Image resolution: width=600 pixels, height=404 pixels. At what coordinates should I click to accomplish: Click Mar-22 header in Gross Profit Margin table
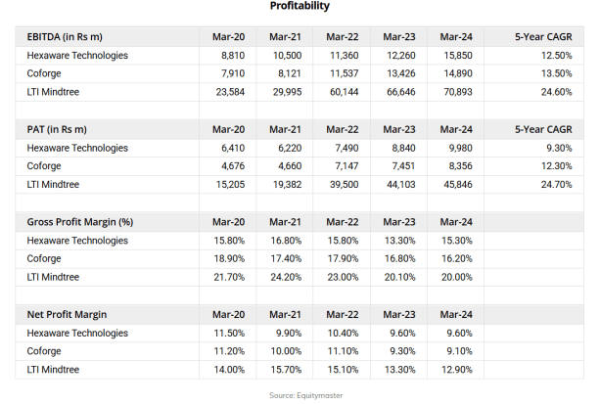tap(343, 222)
